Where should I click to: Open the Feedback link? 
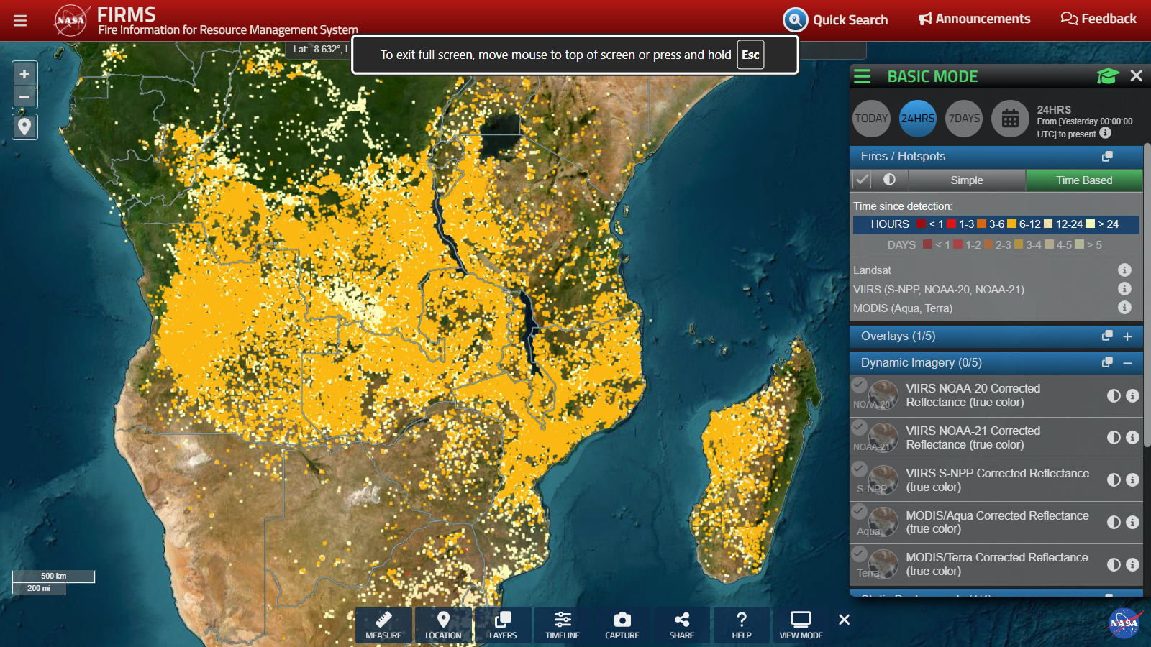[x=1098, y=19]
